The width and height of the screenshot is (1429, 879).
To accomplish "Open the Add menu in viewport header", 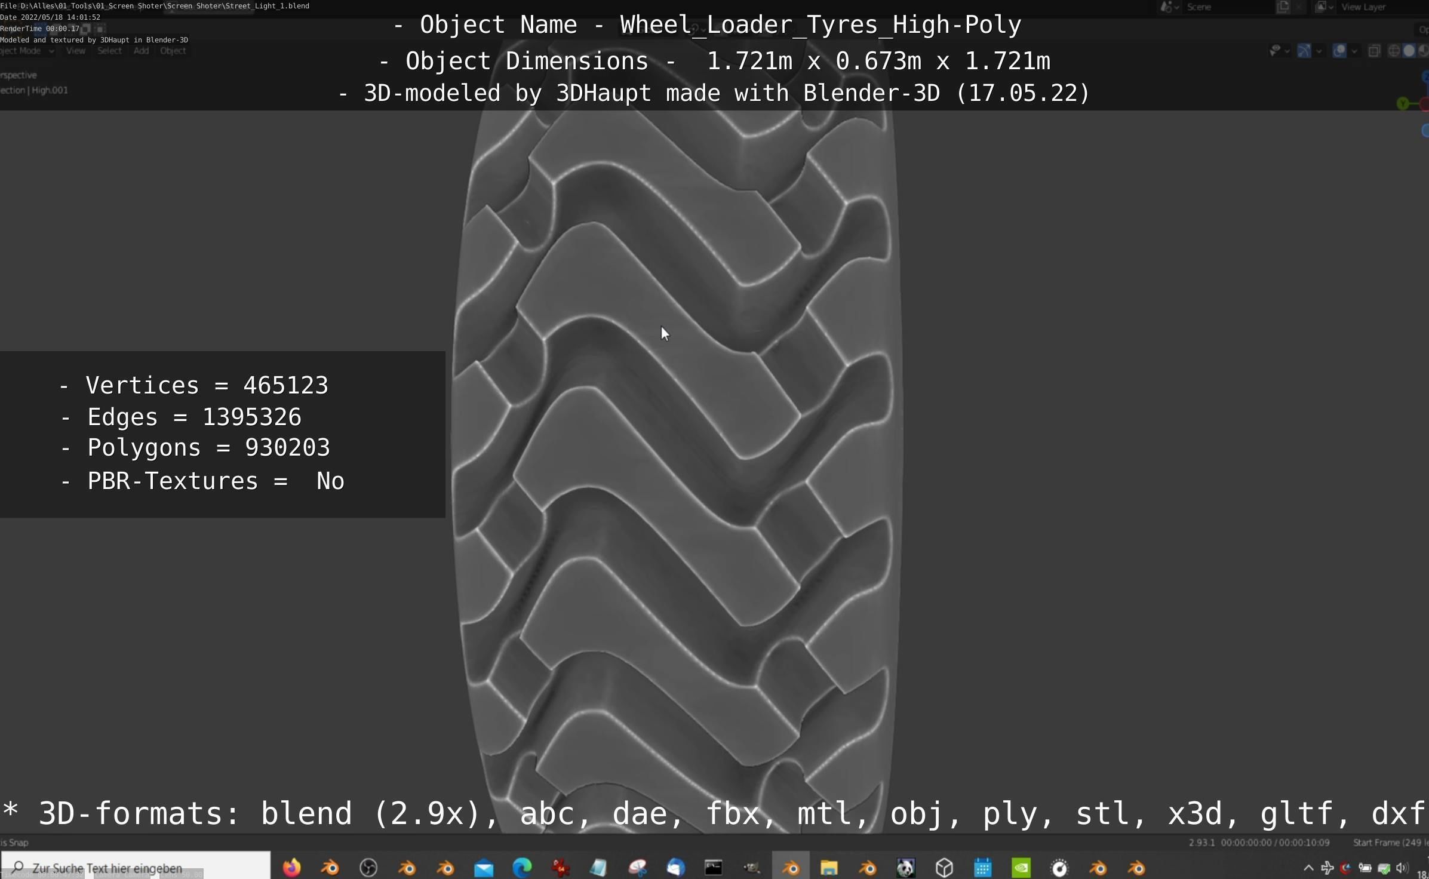I will click(141, 51).
